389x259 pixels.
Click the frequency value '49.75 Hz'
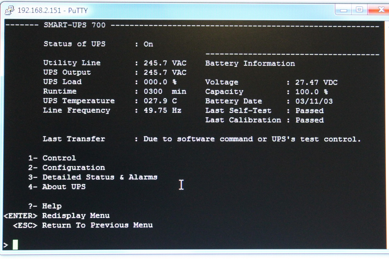163,111
